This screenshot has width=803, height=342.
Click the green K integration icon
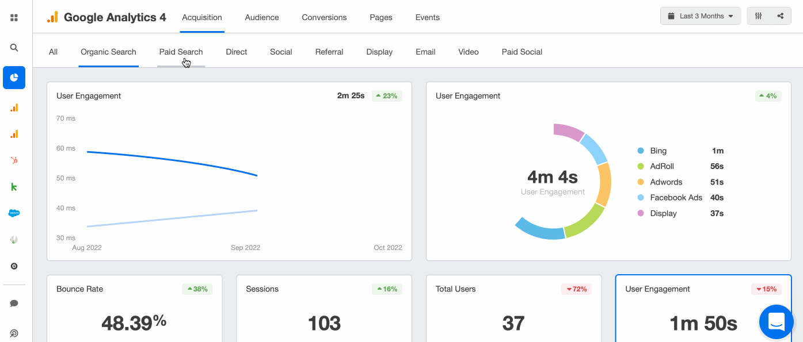(14, 187)
